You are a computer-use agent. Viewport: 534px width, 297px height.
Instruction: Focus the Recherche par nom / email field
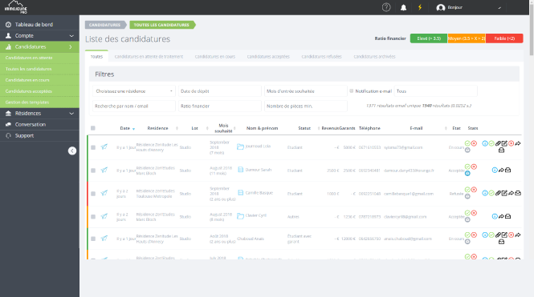point(134,106)
